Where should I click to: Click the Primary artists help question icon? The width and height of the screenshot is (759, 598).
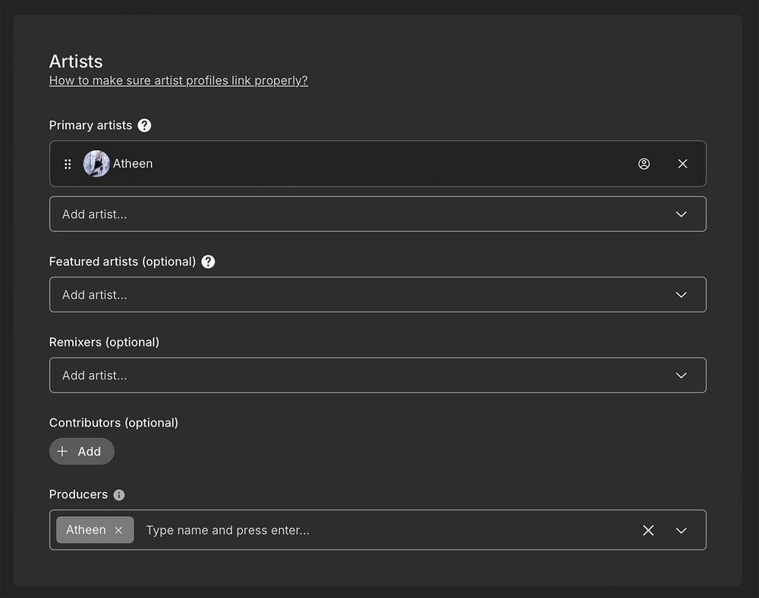pos(144,125)
